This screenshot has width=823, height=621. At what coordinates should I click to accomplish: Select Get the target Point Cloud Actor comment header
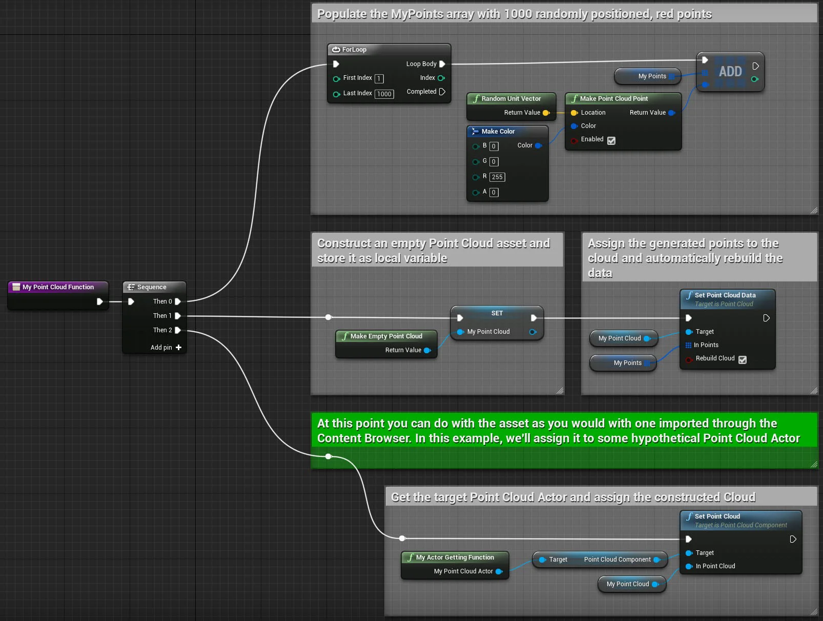coord(601,497)
